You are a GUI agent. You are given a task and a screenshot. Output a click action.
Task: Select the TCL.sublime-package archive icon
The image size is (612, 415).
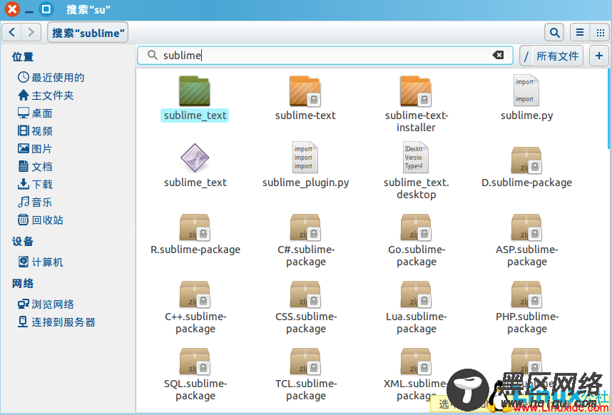click(305, 362)
